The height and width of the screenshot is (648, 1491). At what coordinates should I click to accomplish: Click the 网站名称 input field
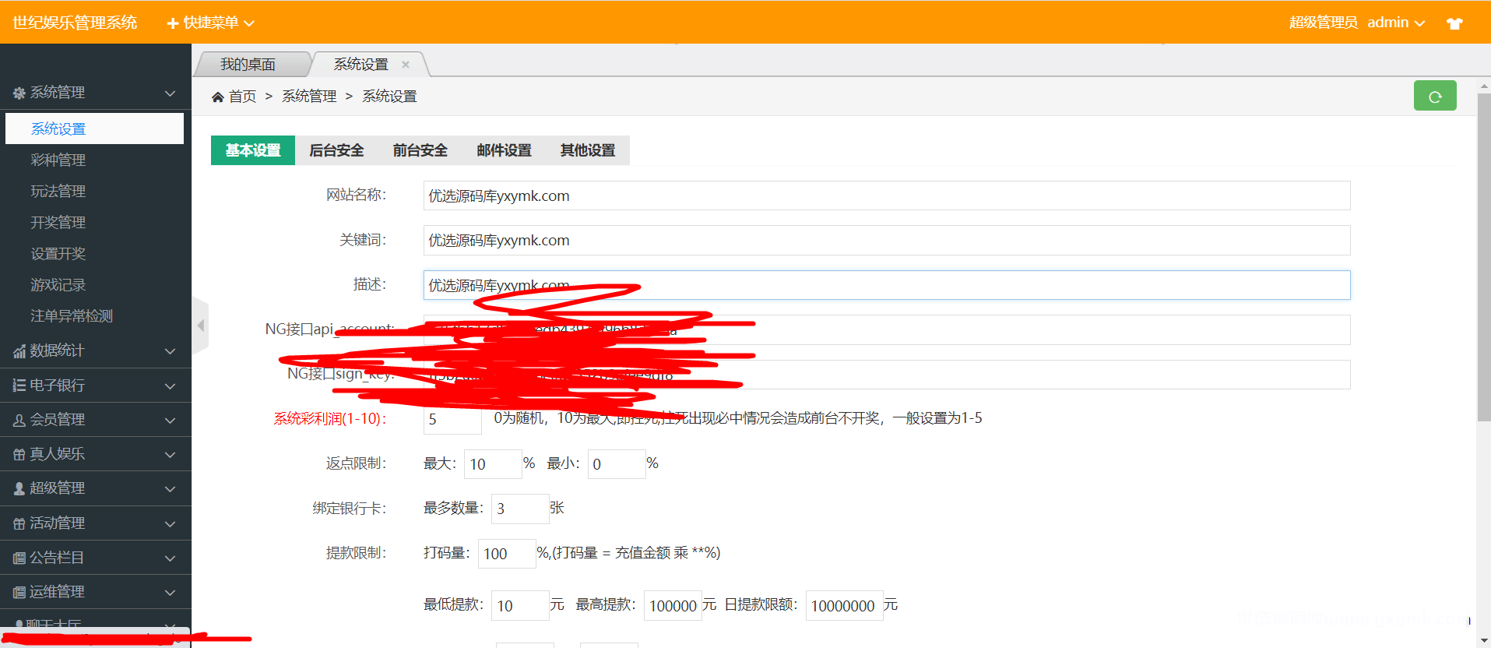point(886,195)
